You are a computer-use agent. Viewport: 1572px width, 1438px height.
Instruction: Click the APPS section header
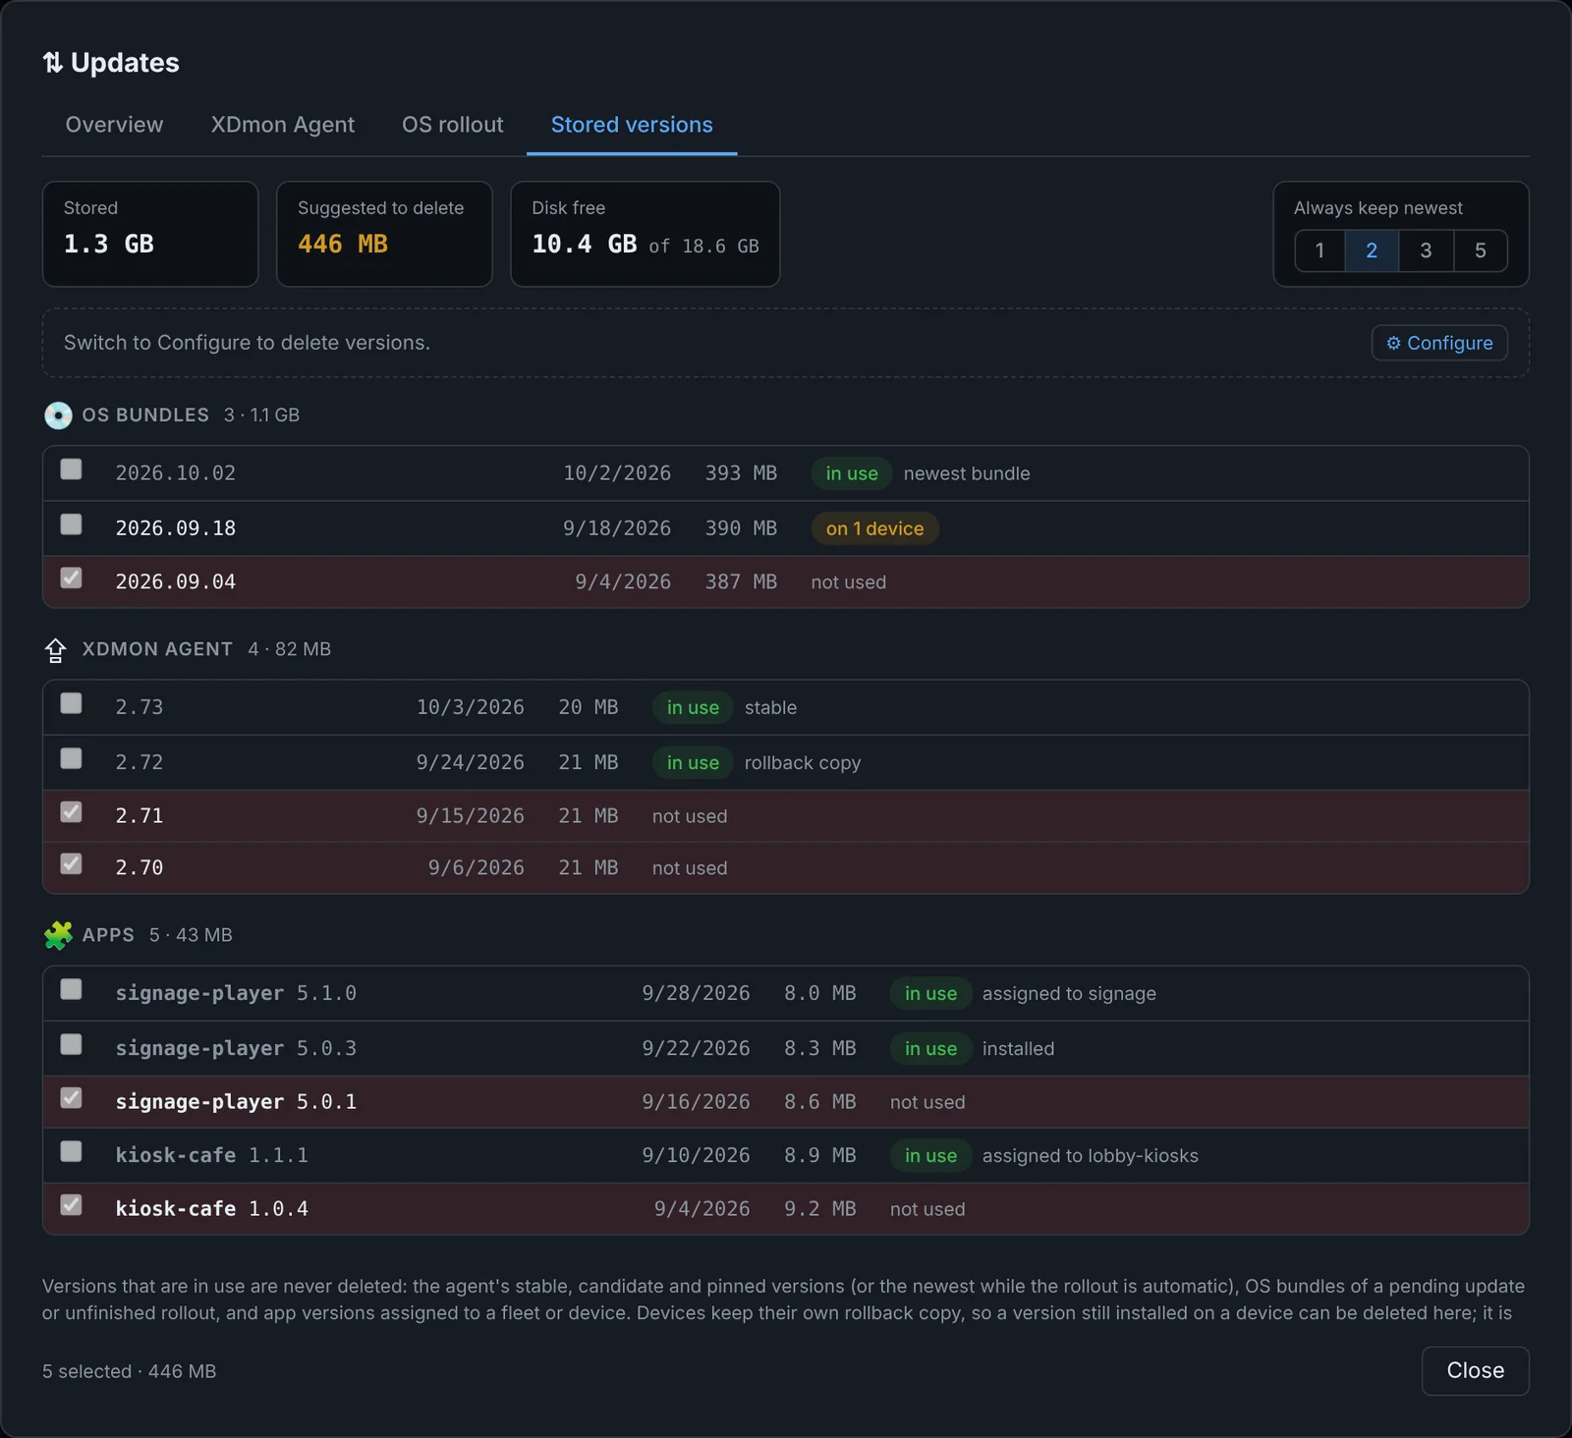(108, 935)
